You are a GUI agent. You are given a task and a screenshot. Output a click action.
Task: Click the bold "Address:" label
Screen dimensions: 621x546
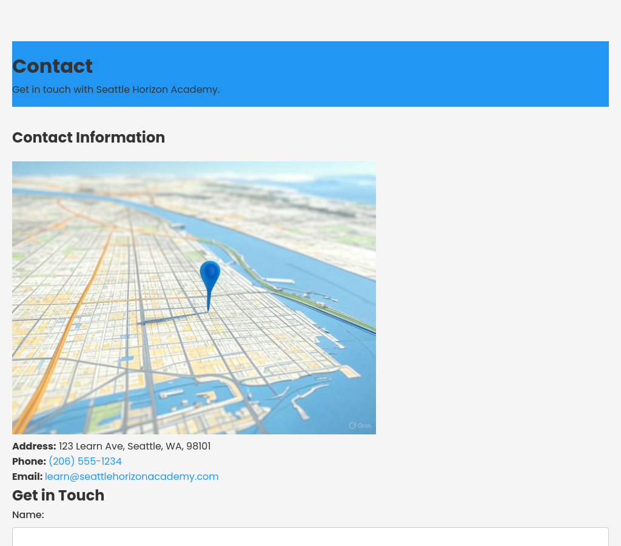click(x=34, y=447)
